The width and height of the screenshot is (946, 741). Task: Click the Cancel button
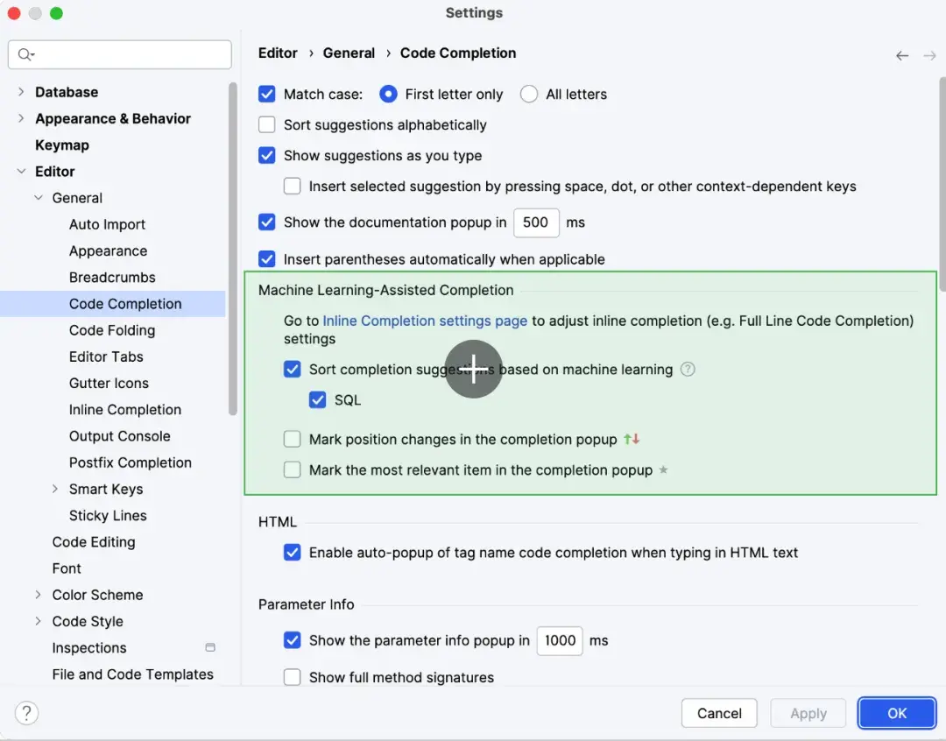(719, 713)
